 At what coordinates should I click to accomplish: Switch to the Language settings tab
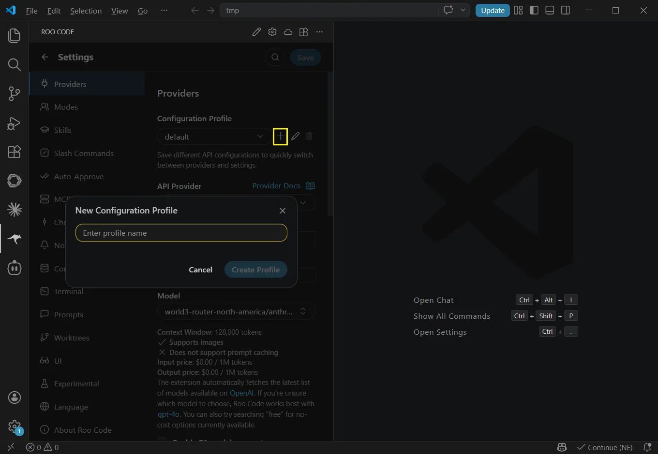[87, 407]
